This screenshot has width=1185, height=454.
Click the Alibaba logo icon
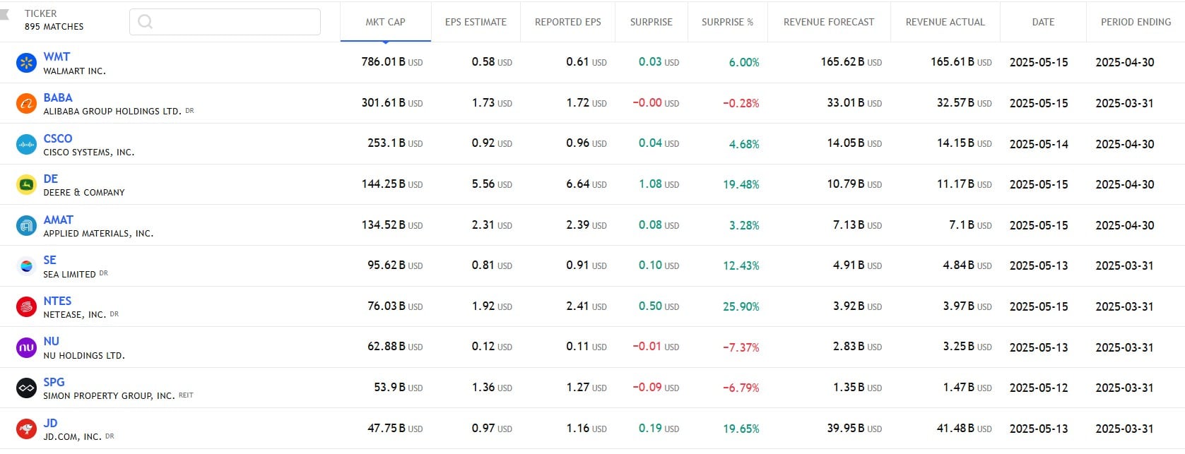click(26, 104)
